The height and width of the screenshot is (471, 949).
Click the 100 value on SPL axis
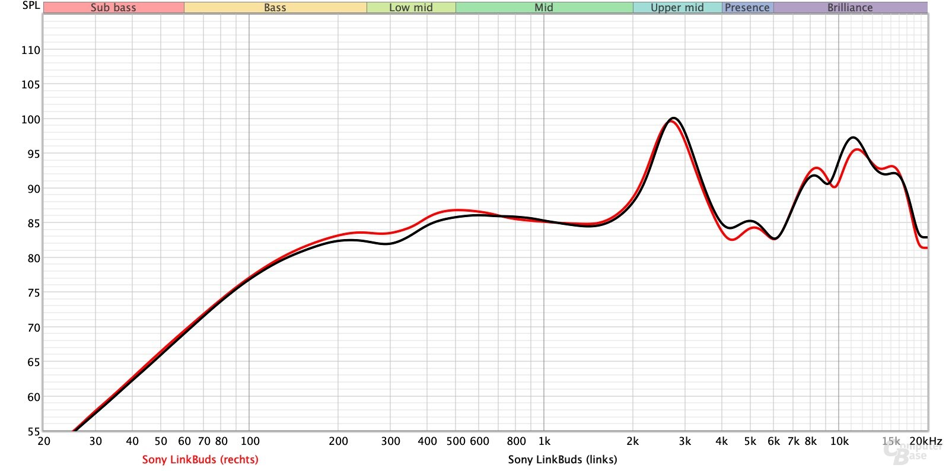click(31, 120)
